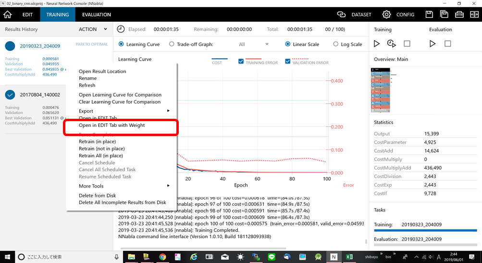The height and width of the screenshot is (263, 482).
Task: Click the scheduled training clock-play icon
Action: pyautogui.click(x=391, y=44)
